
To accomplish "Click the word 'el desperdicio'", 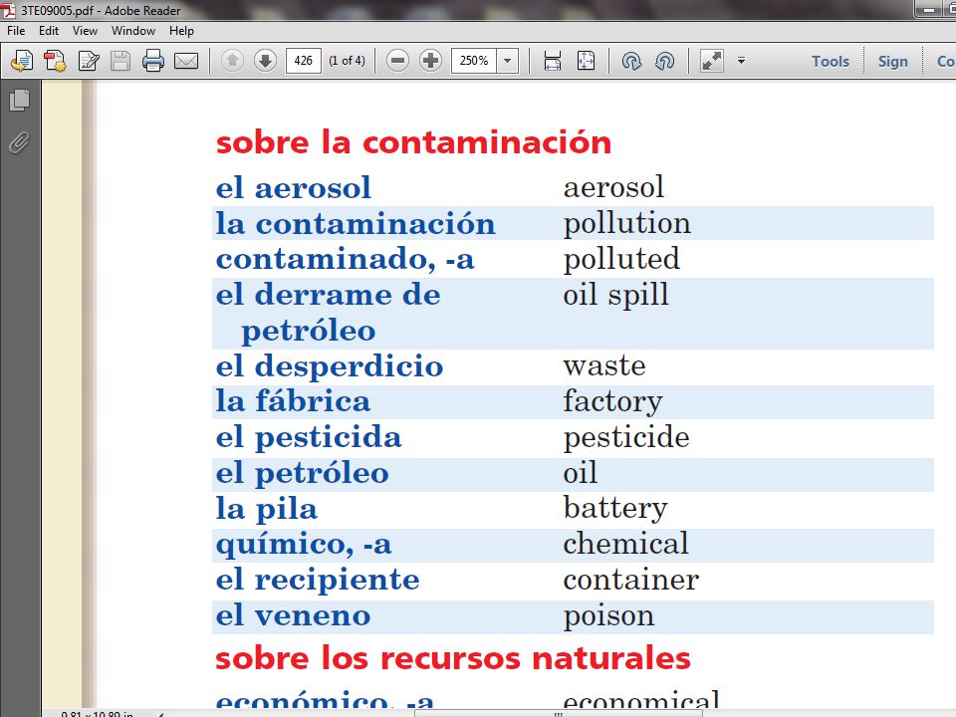I will (330, 366).
